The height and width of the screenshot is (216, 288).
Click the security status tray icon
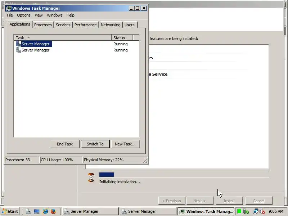point(246,212)
